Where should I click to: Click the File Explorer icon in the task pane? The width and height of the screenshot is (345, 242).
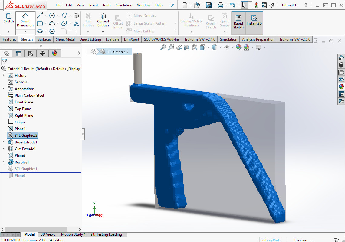pos(341,72)
